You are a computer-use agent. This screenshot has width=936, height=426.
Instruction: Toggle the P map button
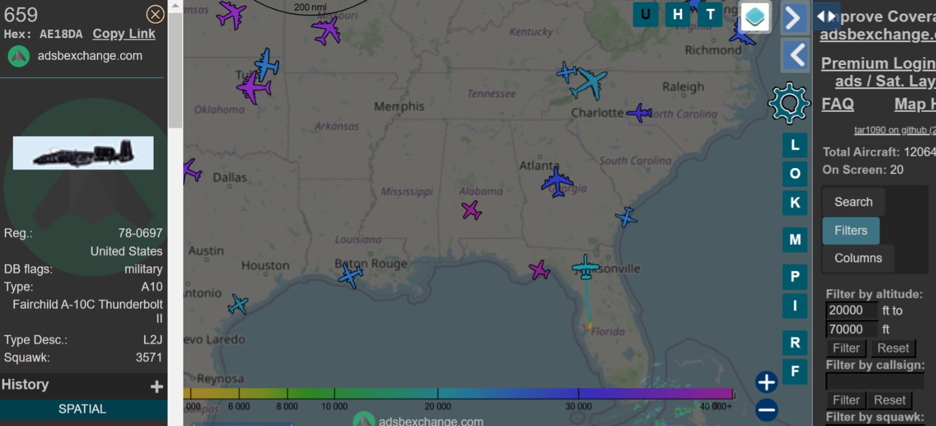click(795, 277)
